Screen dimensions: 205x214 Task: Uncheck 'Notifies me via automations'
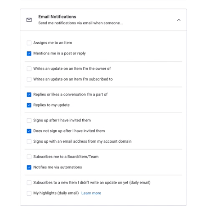click(x=29, y=168)
